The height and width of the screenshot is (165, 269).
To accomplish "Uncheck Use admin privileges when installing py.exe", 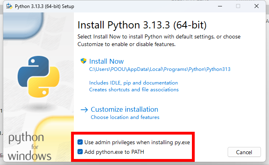I will pos(80,142).
